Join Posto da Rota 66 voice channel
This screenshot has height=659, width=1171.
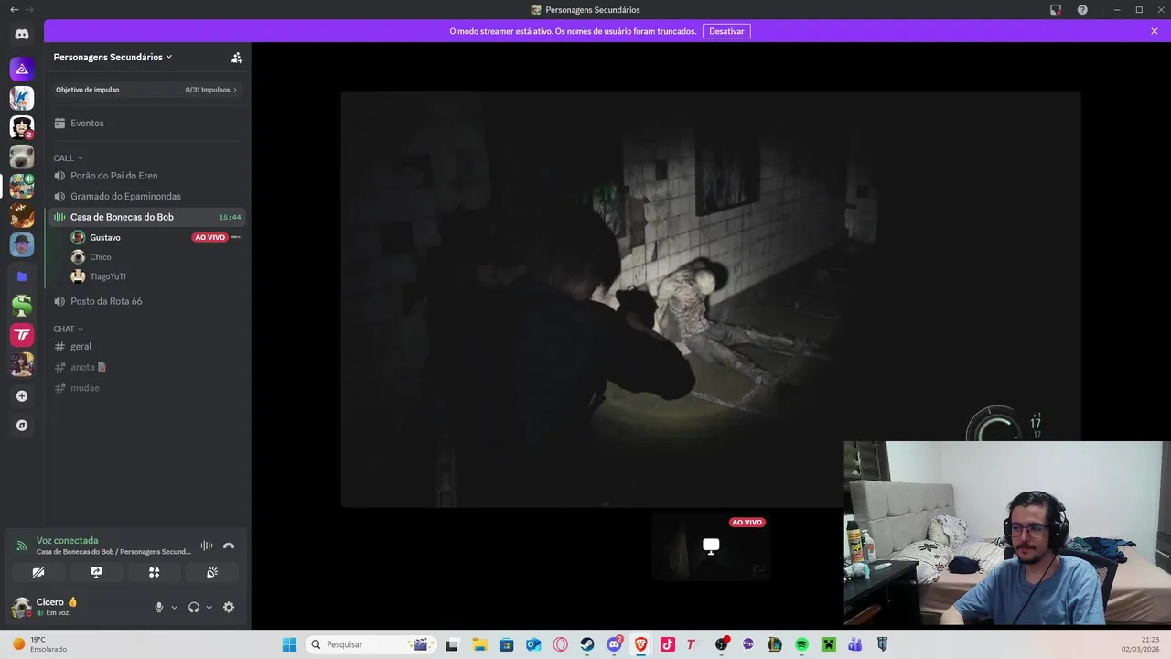pyautogui.click(x=146, y=301)
